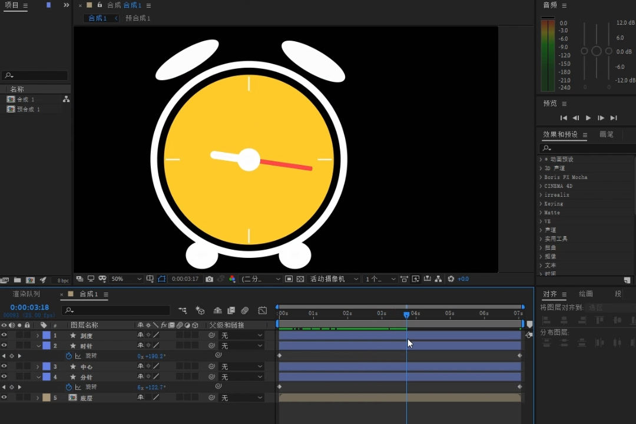Image resolution: width=636 pixels, height=424 pixels.
Task: Click the stopwatch for 分针 rotation
Action: [x=68, y=387]
